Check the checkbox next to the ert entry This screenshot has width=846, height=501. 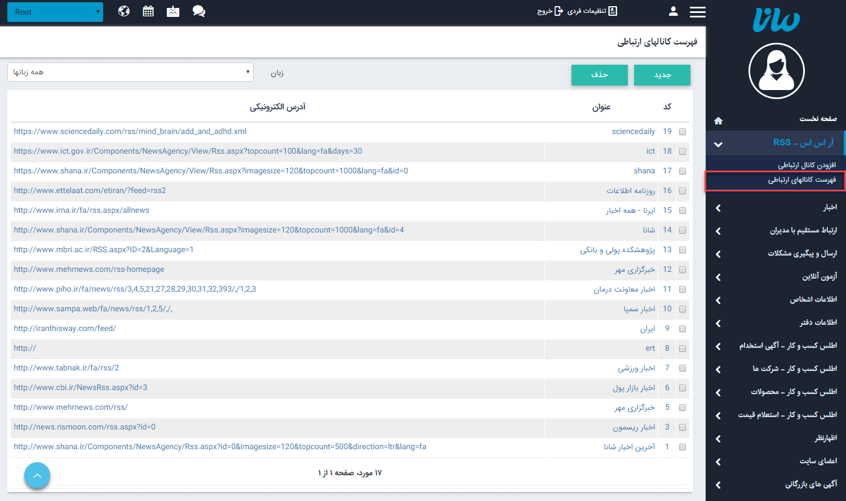click(x=683, y=348)
